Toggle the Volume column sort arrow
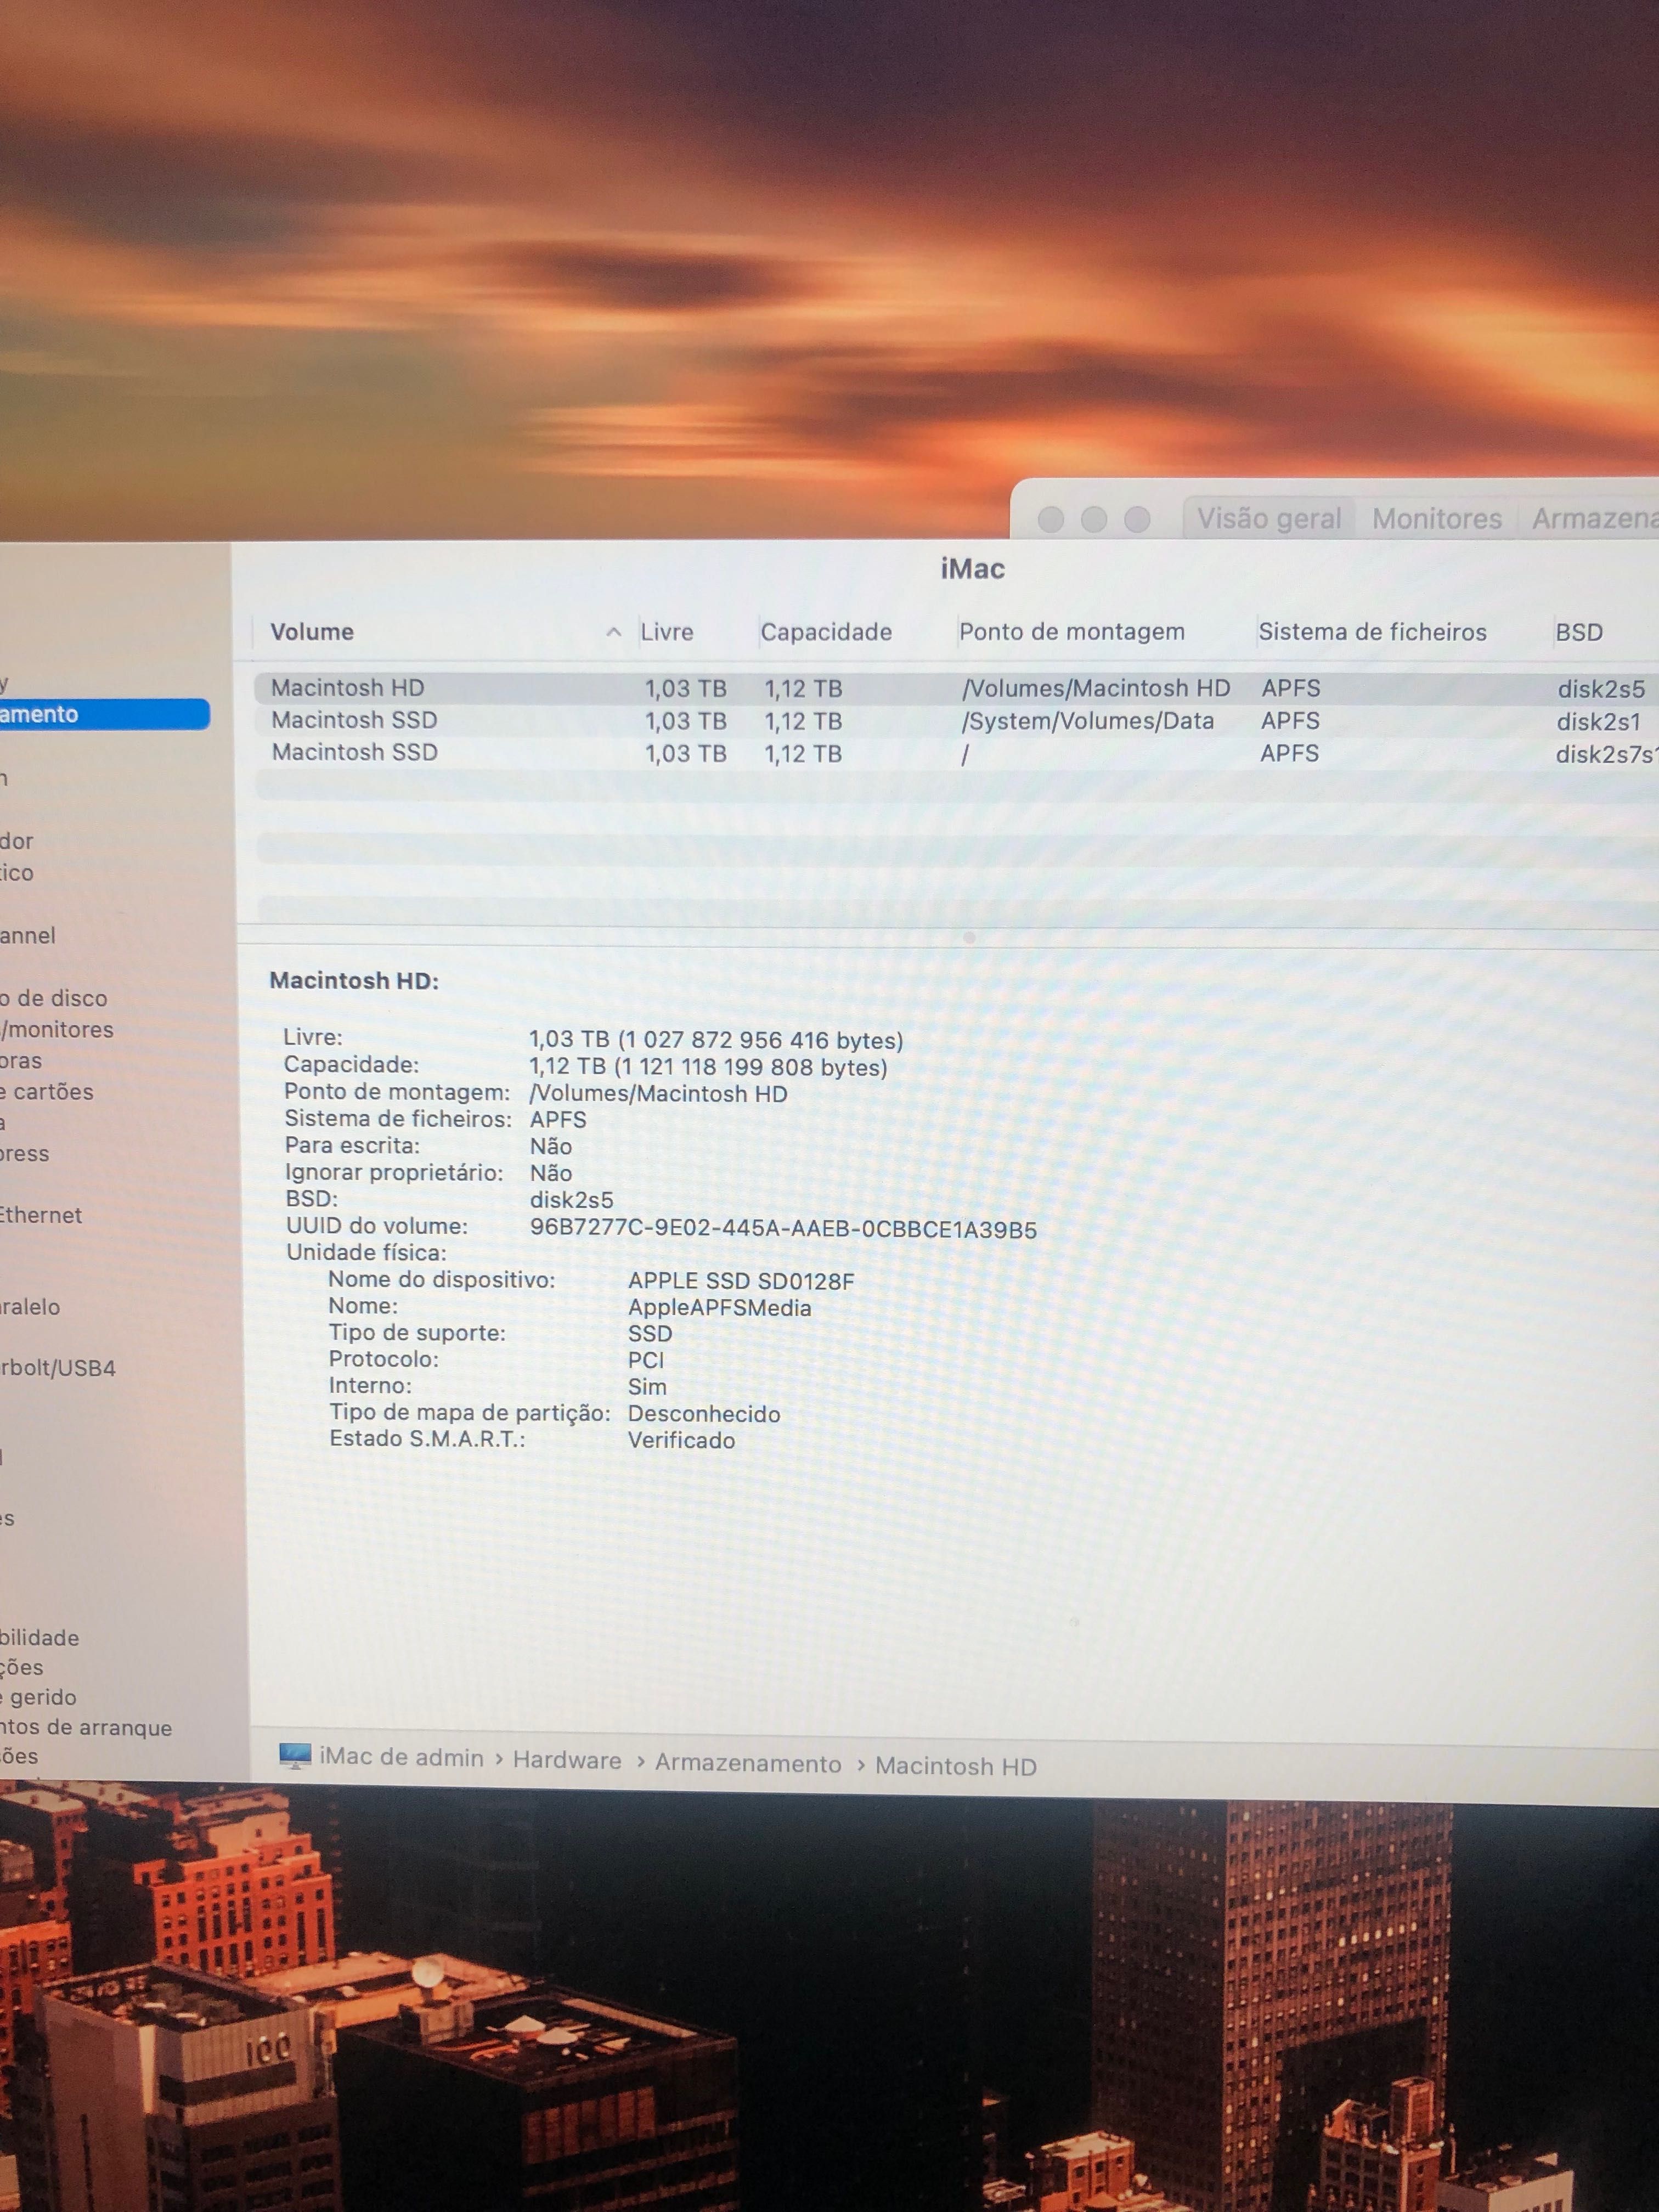This screenshot has width=1659, height=2212. (x=613, y=632)
